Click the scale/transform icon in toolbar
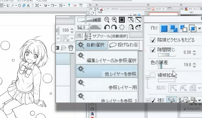Screen dimensions: 202x118 tap(37, 5)
